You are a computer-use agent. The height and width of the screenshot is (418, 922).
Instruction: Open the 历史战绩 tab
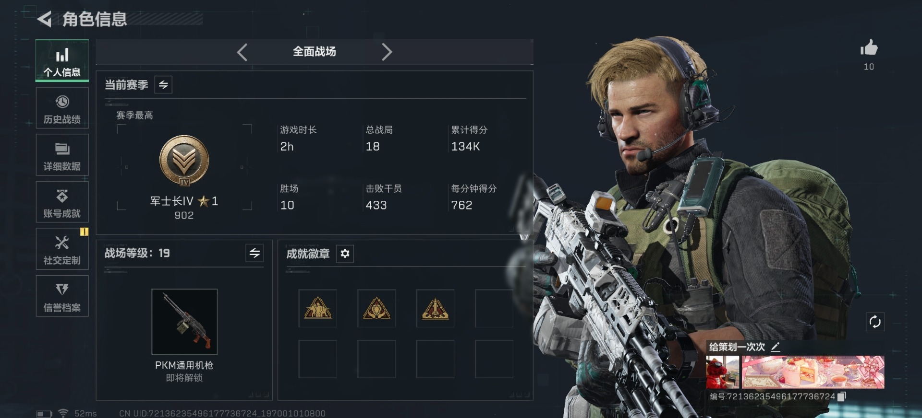(x=62, y=108)
